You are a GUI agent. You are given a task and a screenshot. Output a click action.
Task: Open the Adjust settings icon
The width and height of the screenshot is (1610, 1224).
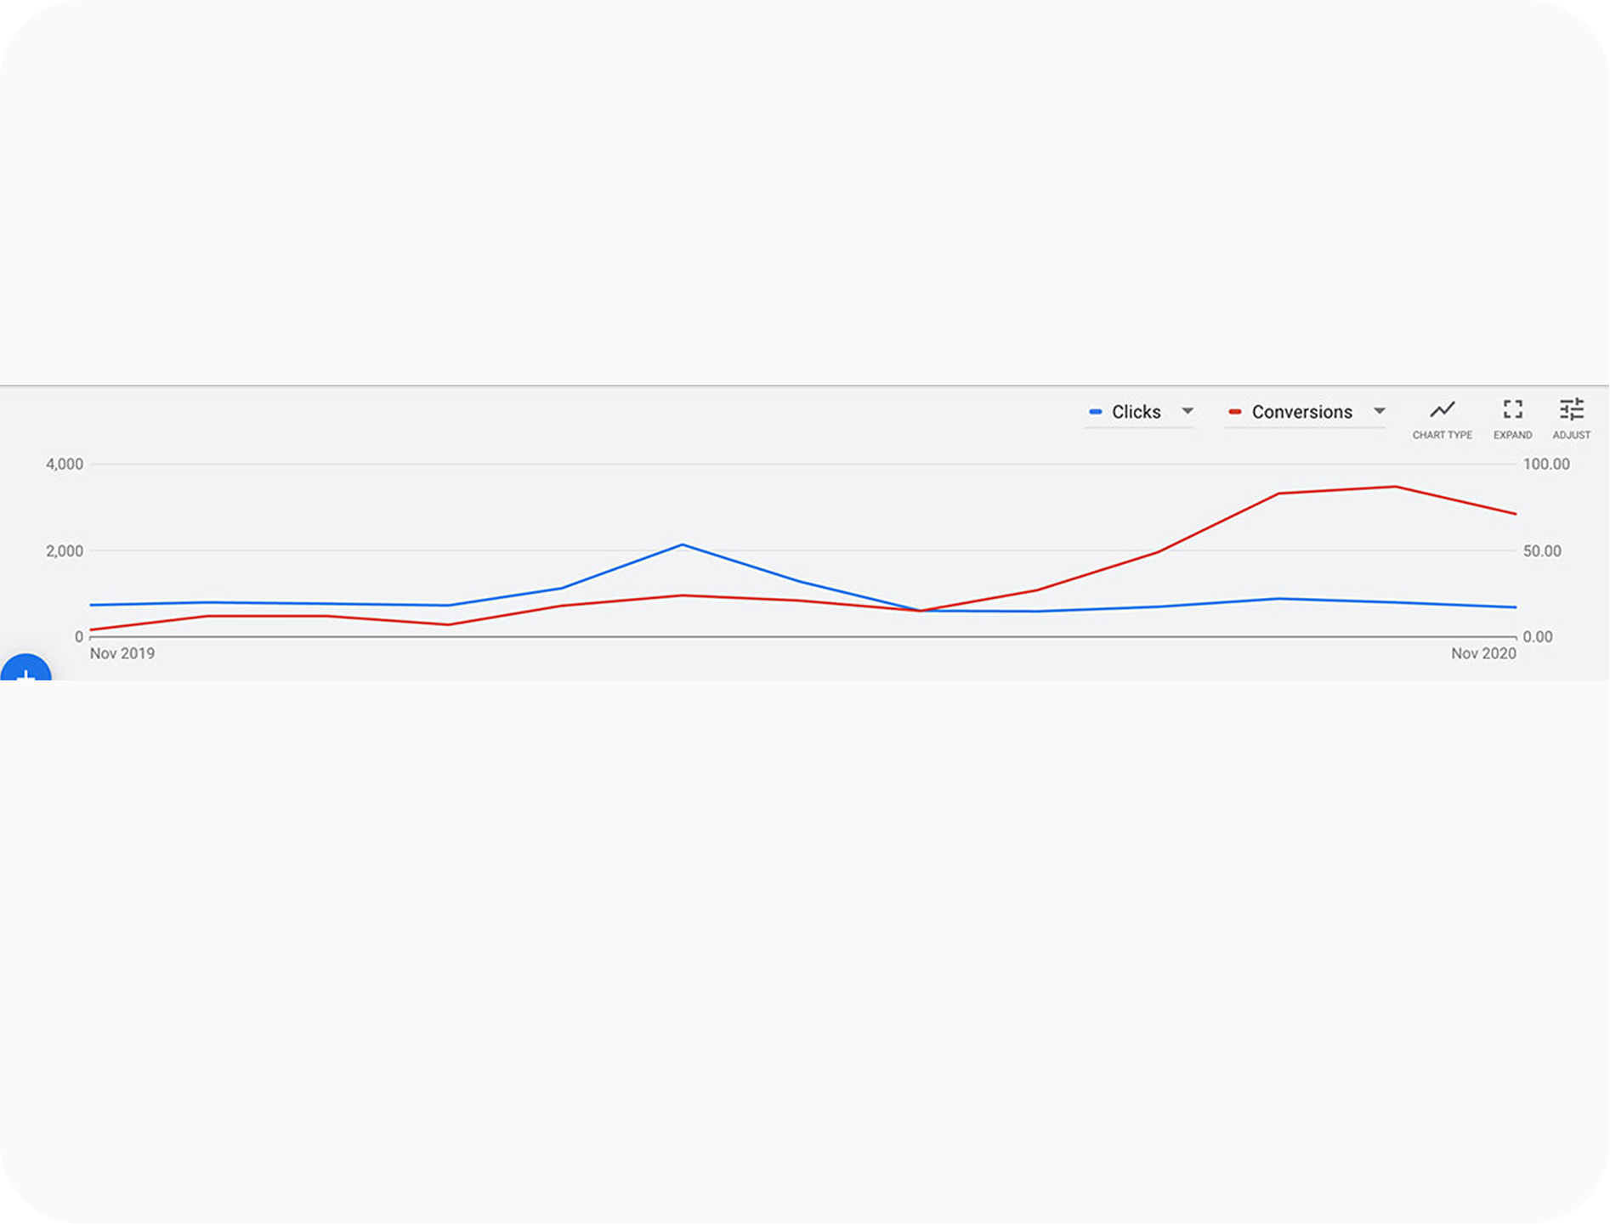point(1571,409)
